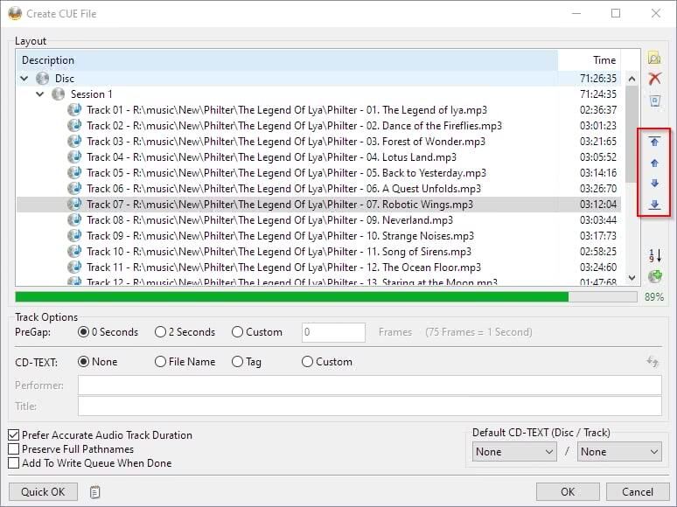
Task: Click the Track 09 audio icon
Action: 74,236
